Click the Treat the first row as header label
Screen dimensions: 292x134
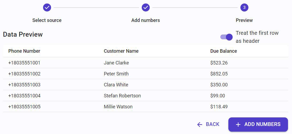coord(257,37)
